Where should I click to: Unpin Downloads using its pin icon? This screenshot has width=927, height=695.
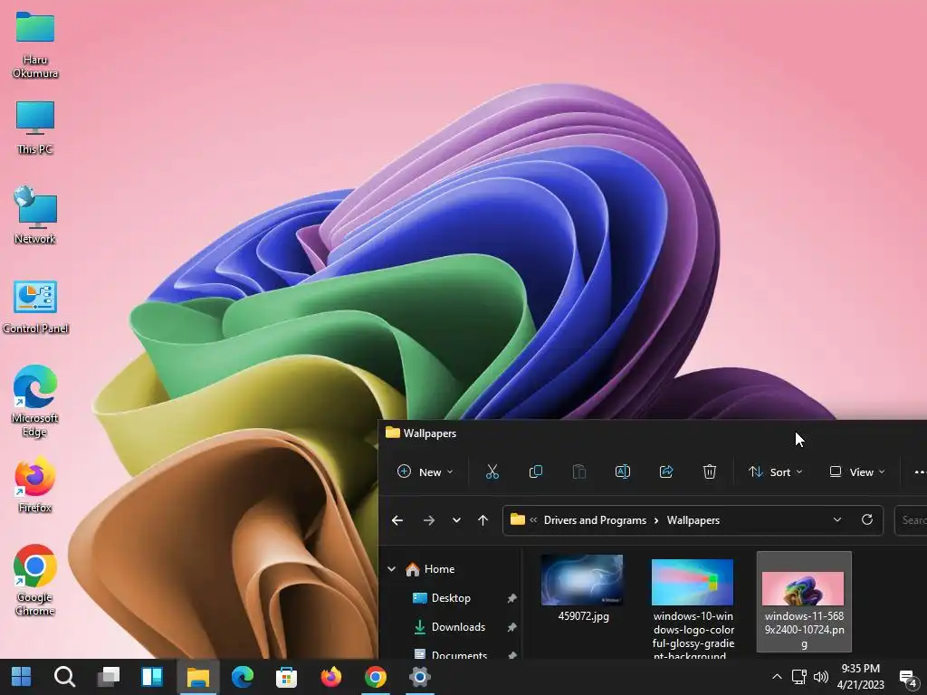(512, 627)
